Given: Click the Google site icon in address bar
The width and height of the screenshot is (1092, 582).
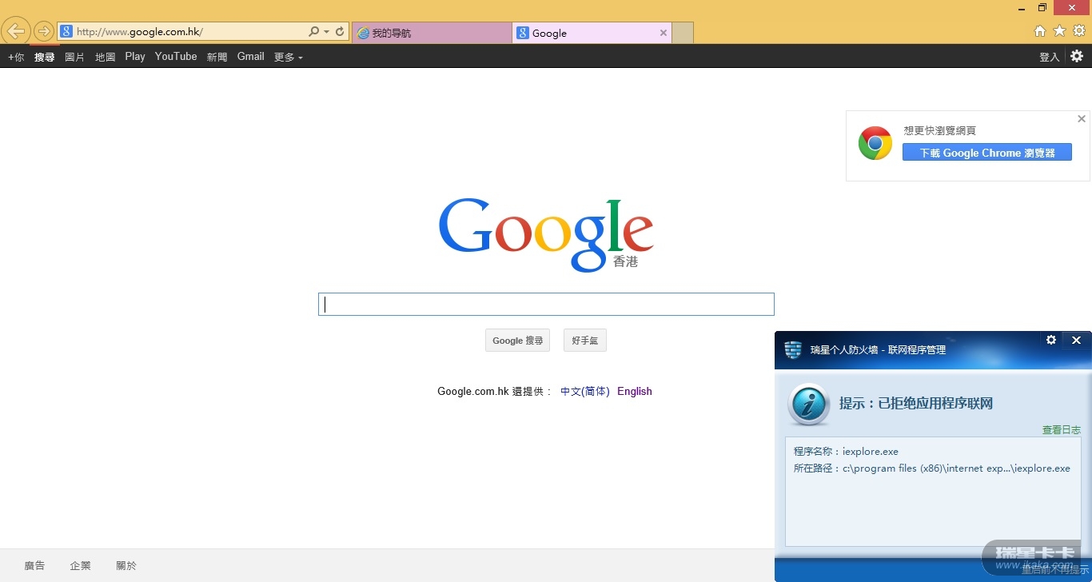Looking at the screenshot, I should 66,32.
